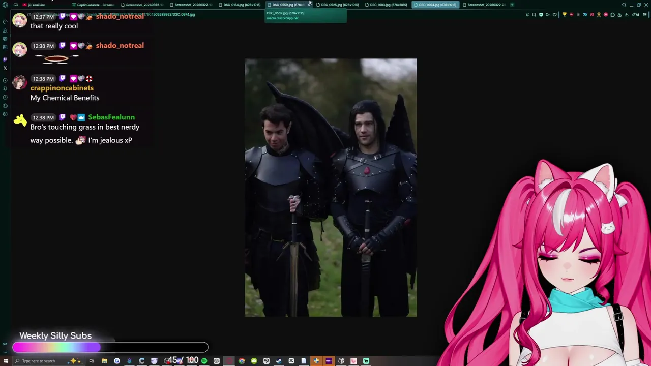Switch to the DSC_1003.jpg tab
The image size is (651, 366).
[387, 5]
